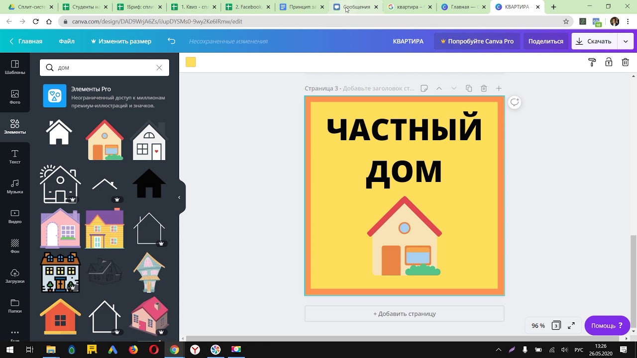
Task: Click the Поделиться button
Action: (x=545, y=41)
